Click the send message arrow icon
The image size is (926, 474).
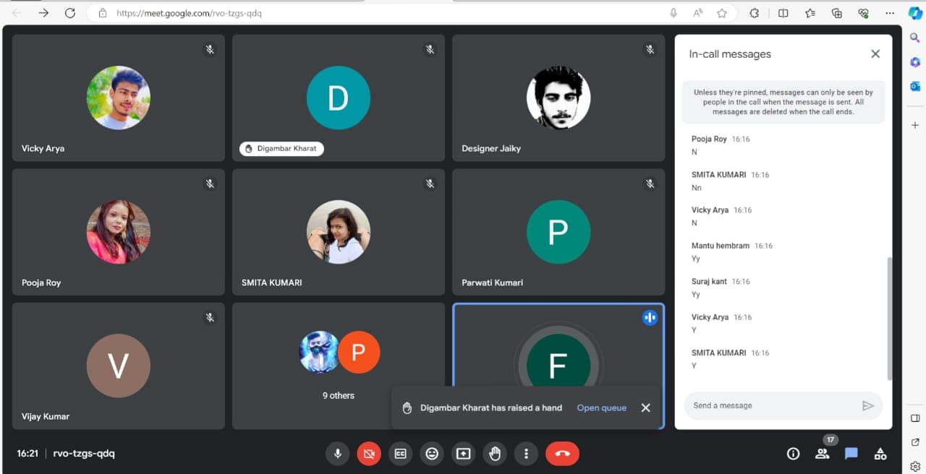click(868, 406)
